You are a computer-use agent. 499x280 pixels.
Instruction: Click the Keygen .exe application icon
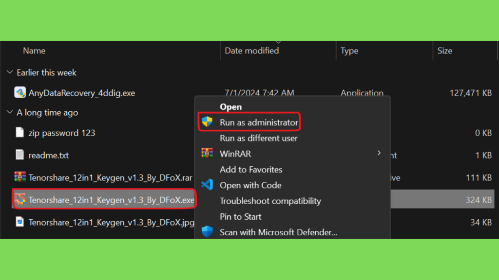[19, 199]
